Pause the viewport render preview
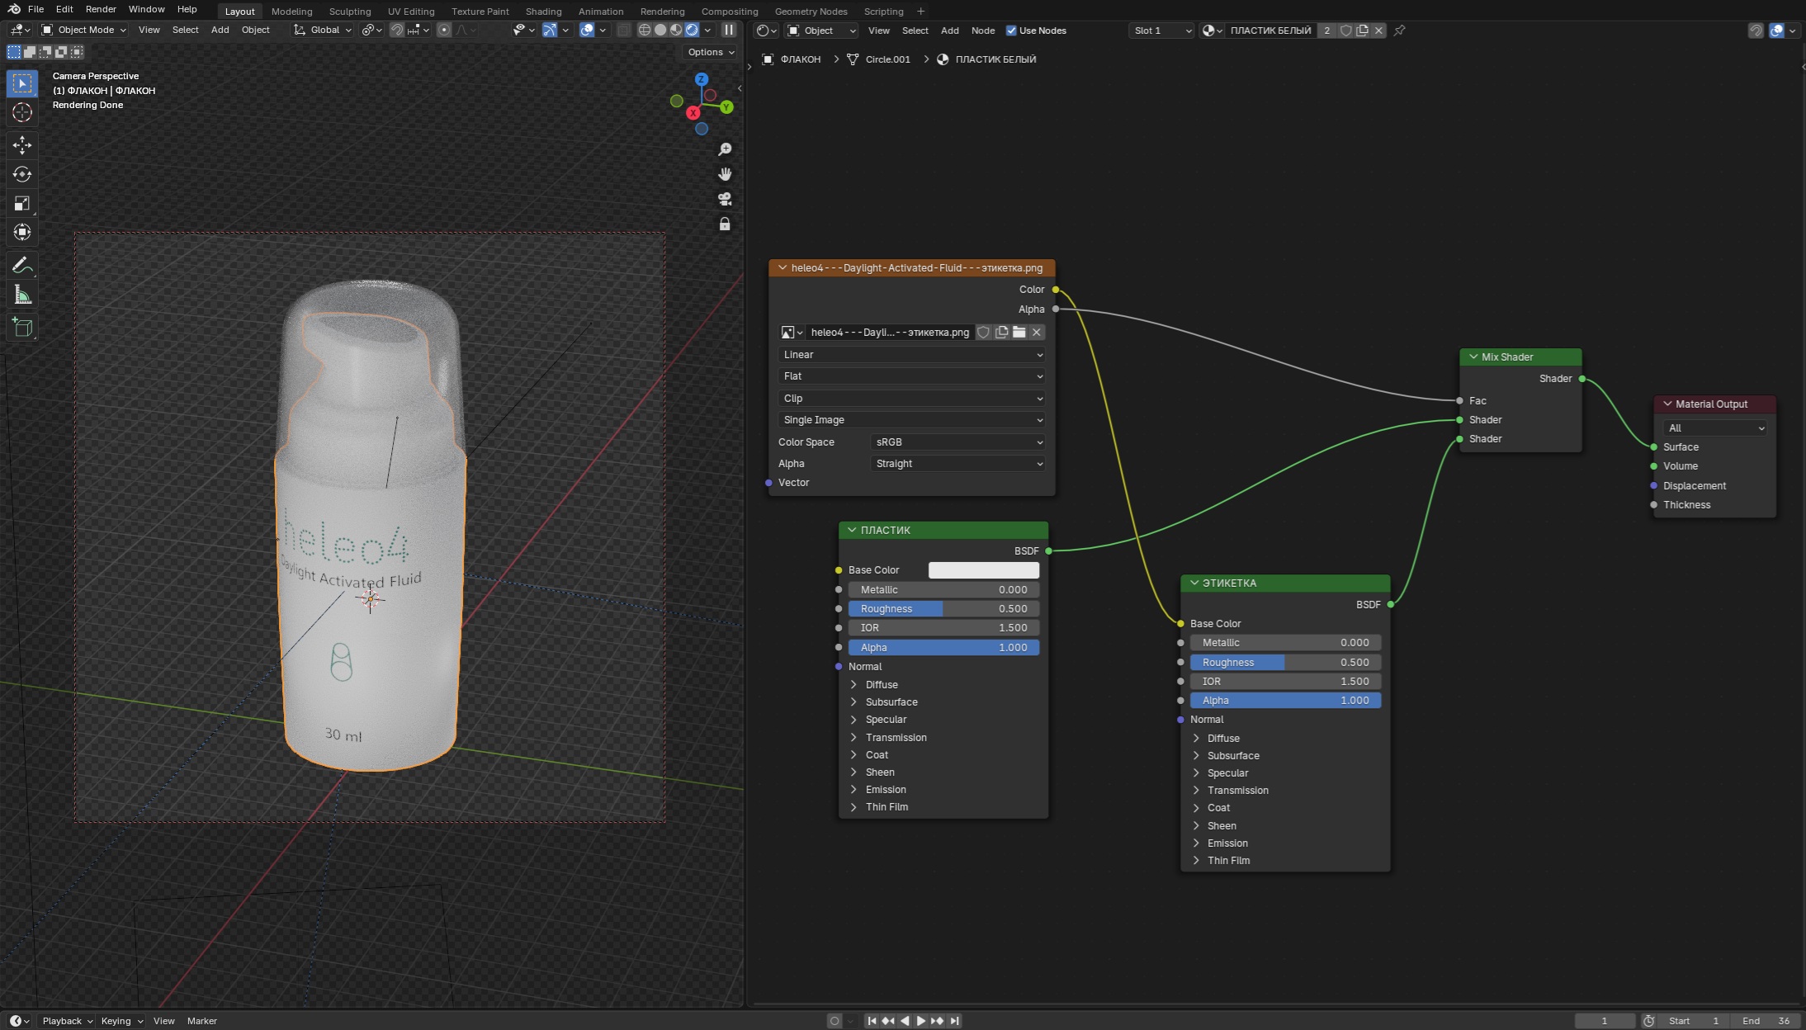The image size is (1806, 1030). (729, 30)
